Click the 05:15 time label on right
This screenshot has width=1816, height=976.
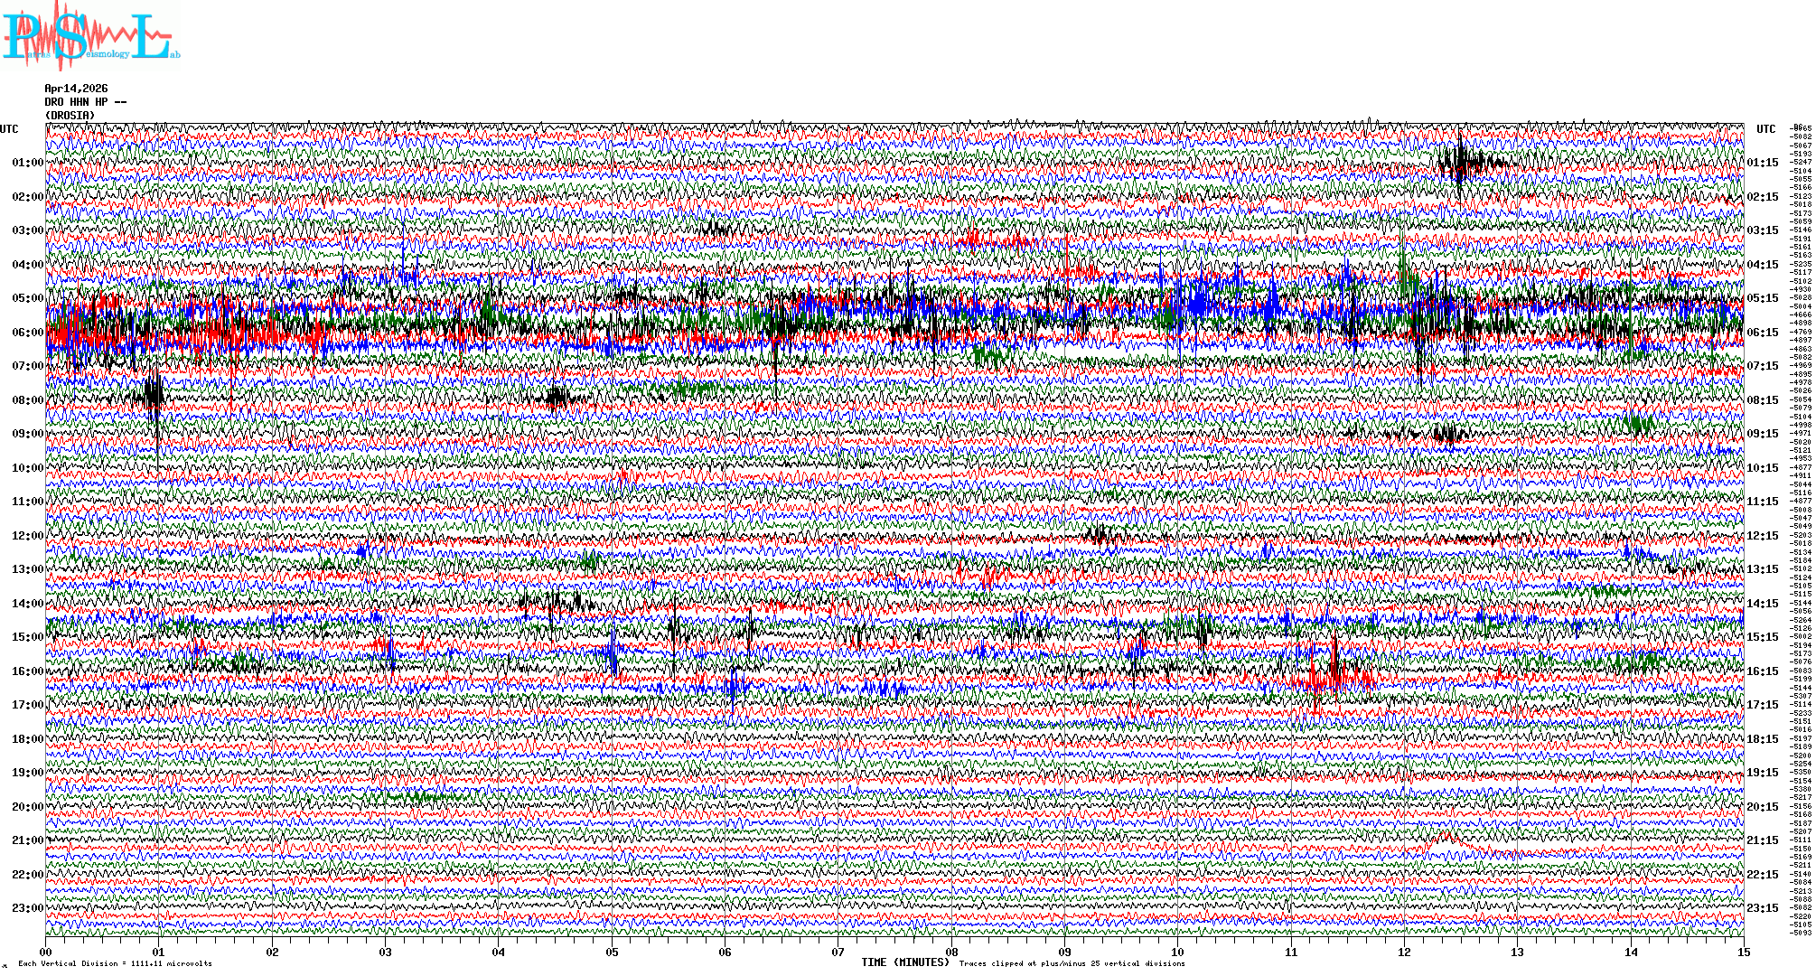(1762, 298)
